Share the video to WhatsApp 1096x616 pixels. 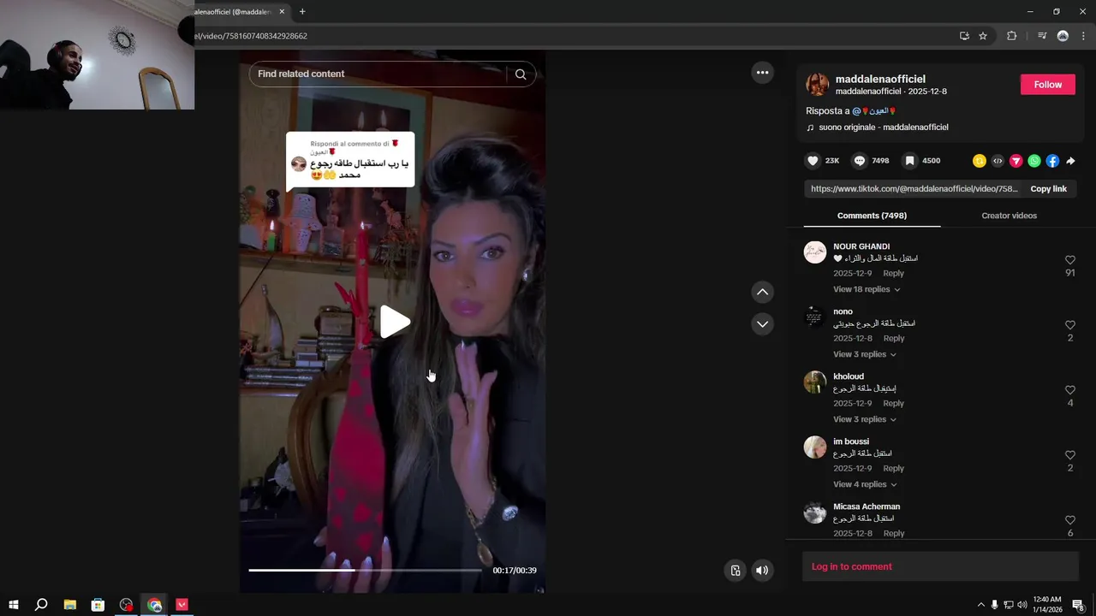(1034, 161)
